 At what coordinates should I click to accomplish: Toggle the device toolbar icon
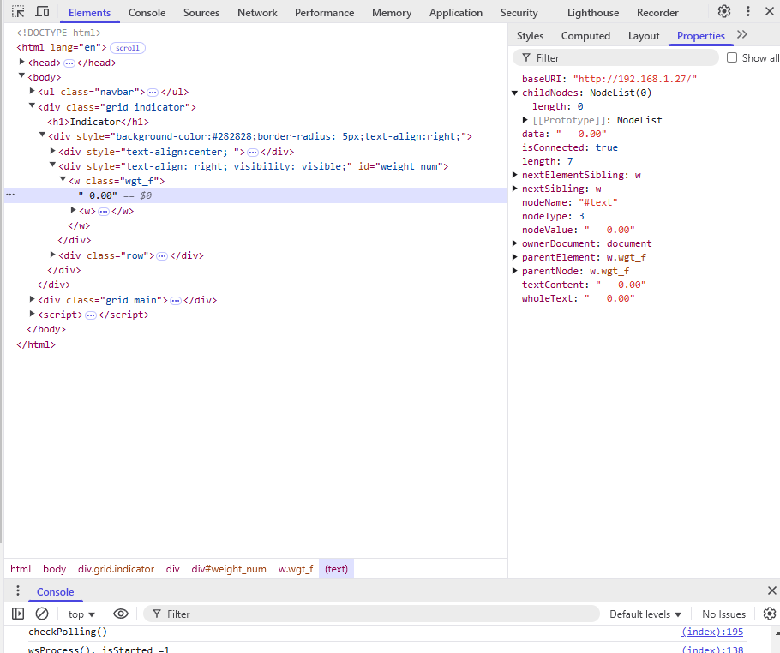point(42,12)
